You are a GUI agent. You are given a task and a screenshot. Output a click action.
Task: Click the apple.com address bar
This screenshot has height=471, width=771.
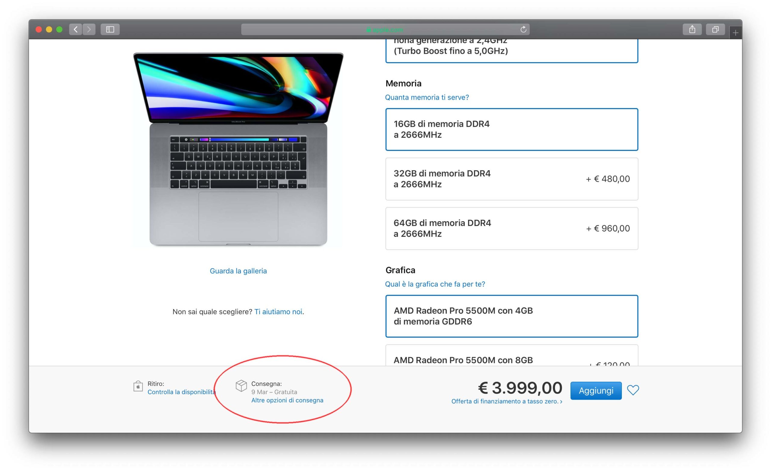pyautogui.click(x=385, y=30)
